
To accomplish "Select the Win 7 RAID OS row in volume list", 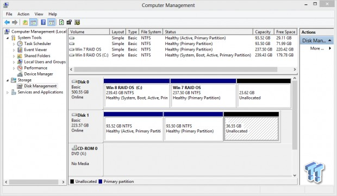I will [x=183, y=49].
